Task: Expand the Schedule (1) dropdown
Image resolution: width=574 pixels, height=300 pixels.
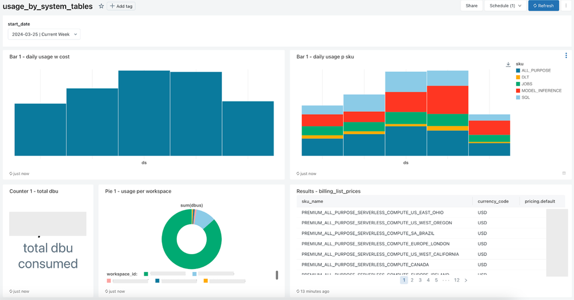Action: [505, 6]
